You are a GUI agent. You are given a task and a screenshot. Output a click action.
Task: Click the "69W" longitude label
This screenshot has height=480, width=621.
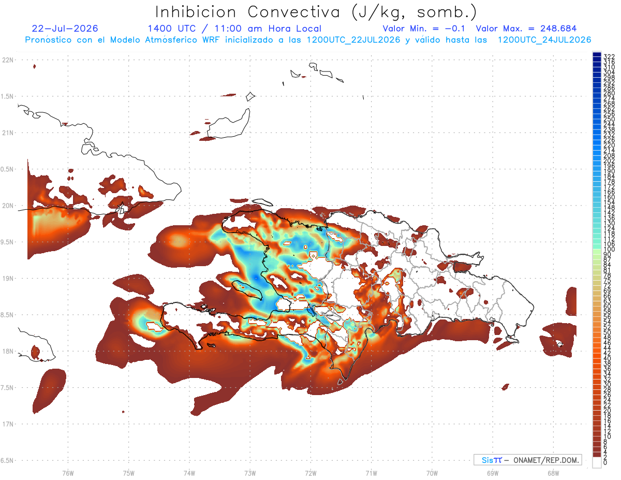[x=492, y=473]
